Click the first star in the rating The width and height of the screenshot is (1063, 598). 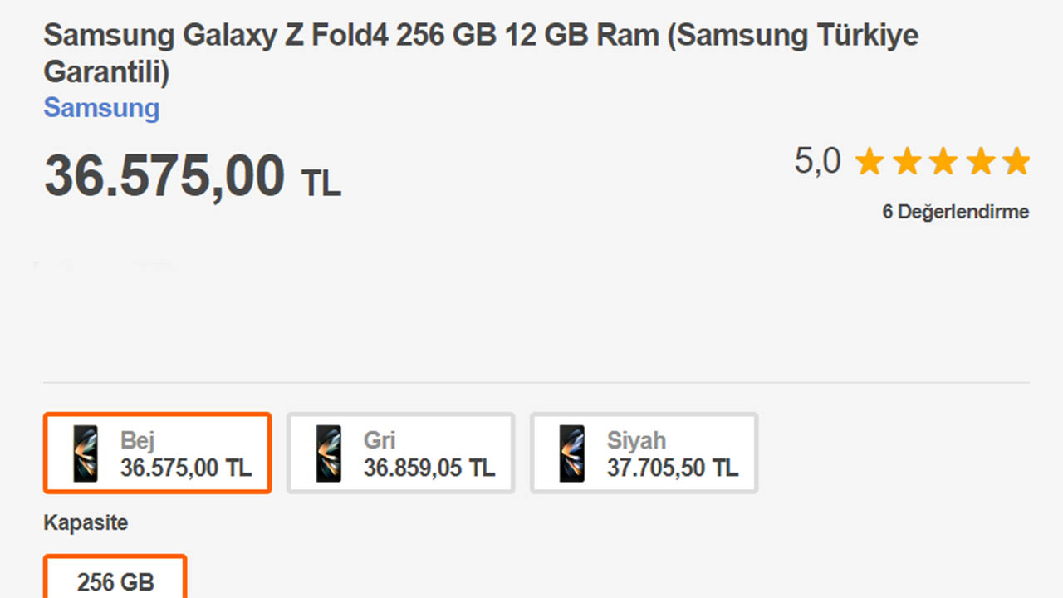click(x=870, y=161)
